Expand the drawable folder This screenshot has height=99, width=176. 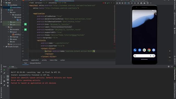[x=8, y=29]
